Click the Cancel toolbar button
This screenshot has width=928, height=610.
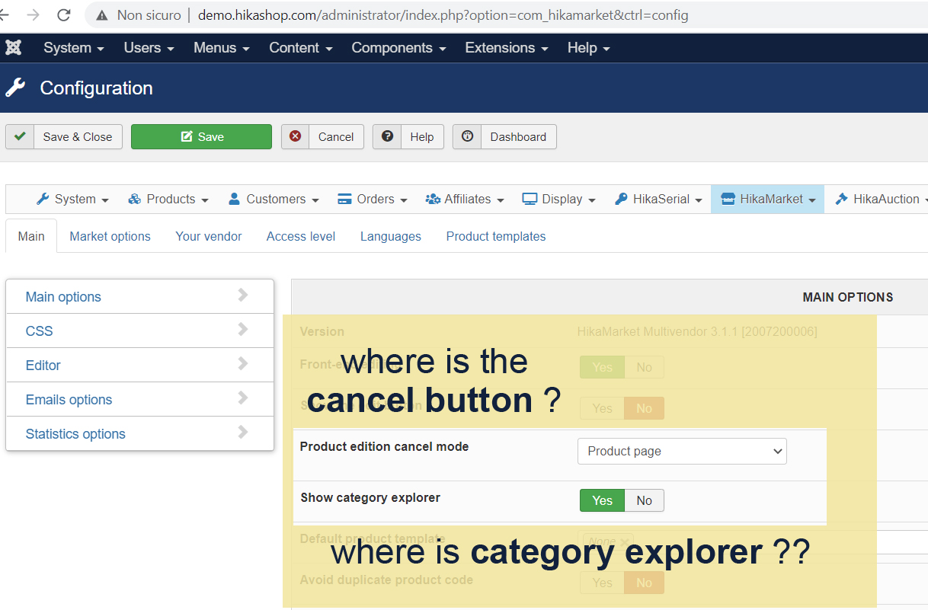pos(322,136)
